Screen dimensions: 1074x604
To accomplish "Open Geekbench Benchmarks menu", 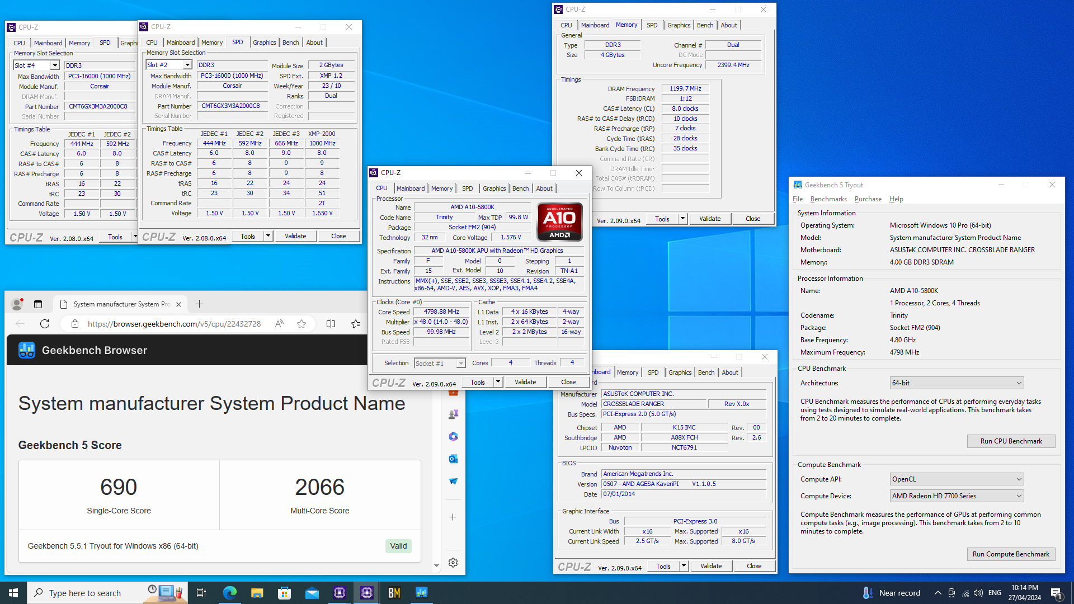I will coord(828,199).
